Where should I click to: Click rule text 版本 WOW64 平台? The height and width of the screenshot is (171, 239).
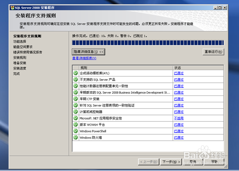coord(92,125)
